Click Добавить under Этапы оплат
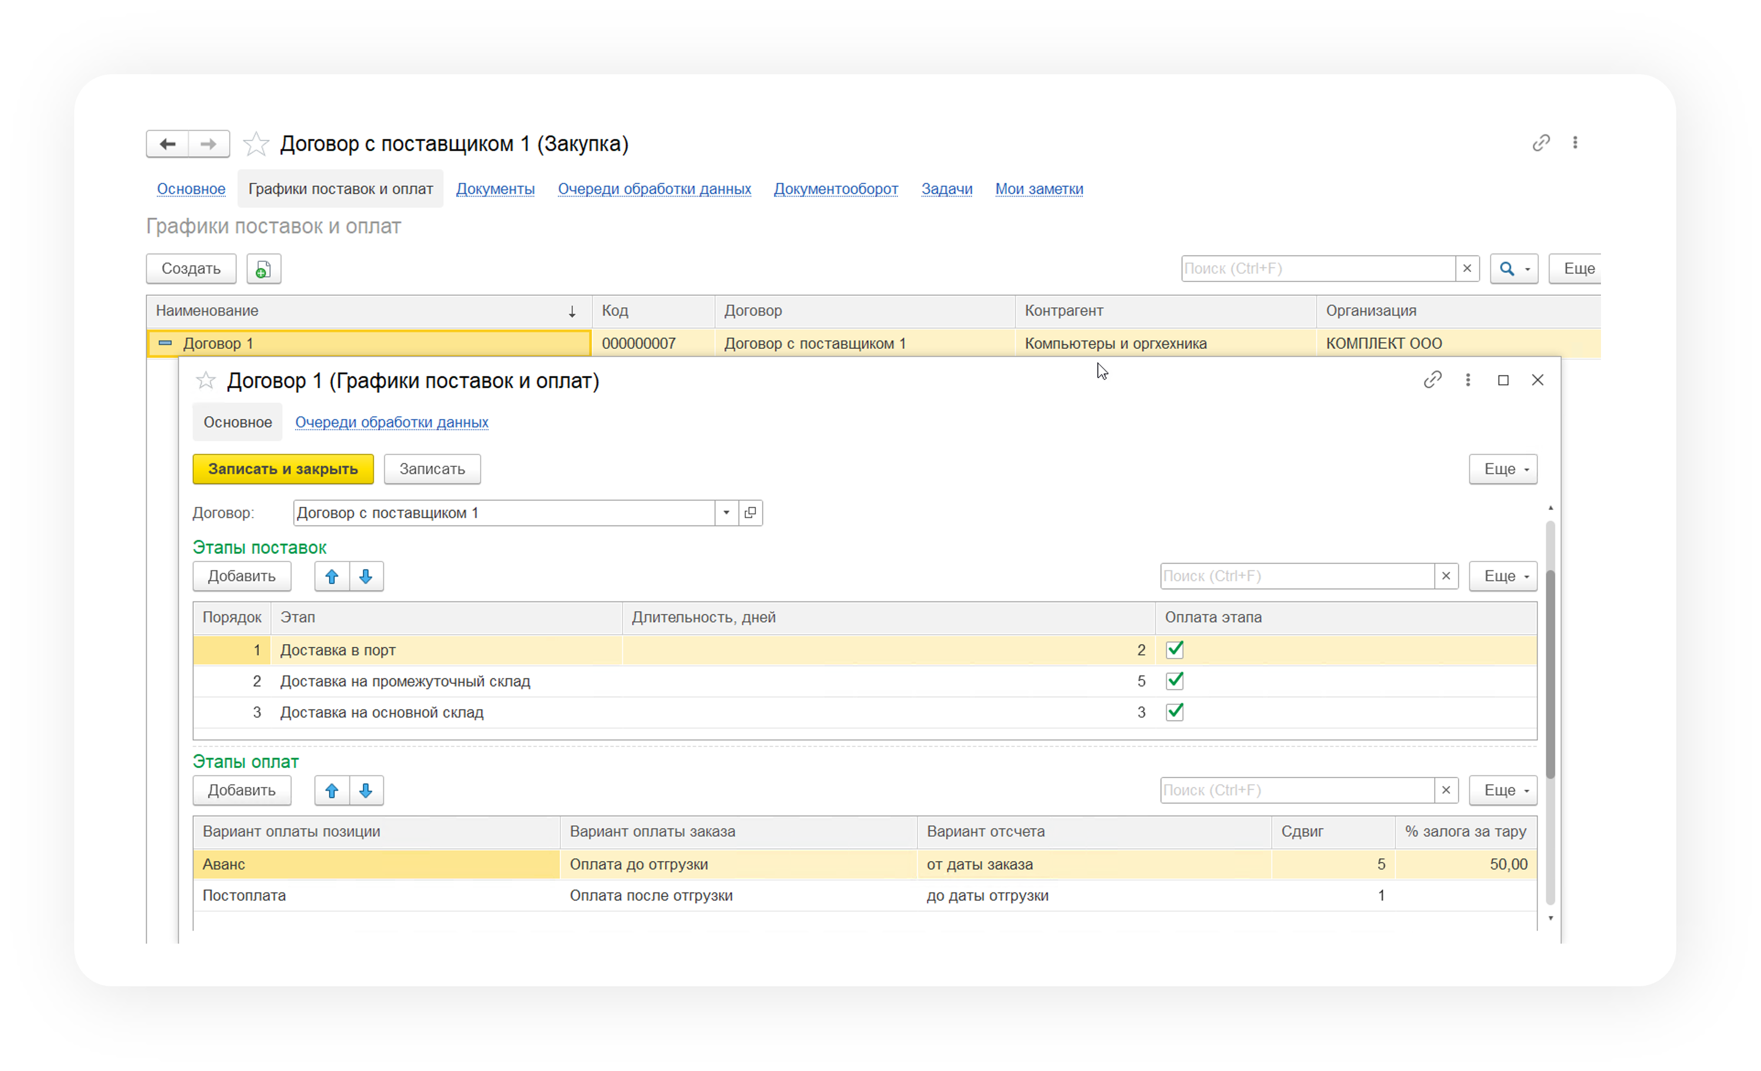This screenshot has width=1761, height=1071. coord(241,791)
